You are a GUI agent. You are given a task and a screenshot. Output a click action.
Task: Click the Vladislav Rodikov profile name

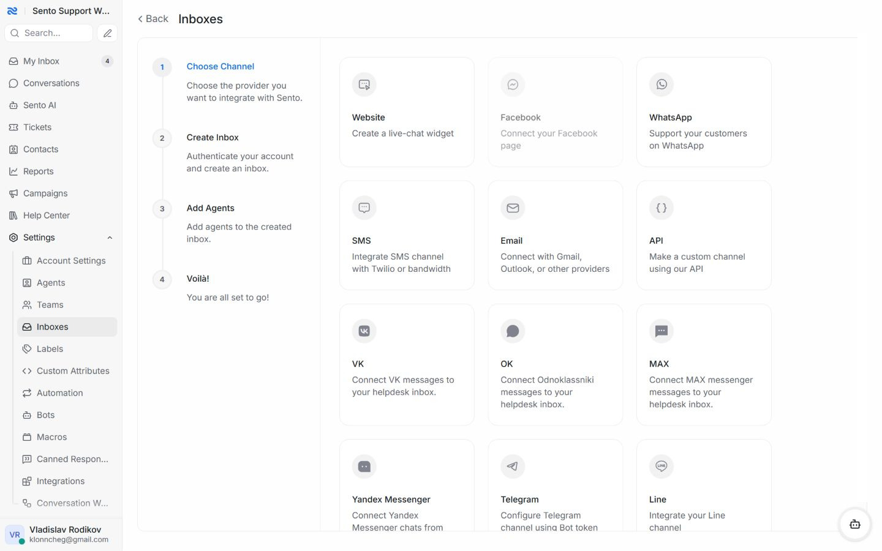tap(66, 530)
